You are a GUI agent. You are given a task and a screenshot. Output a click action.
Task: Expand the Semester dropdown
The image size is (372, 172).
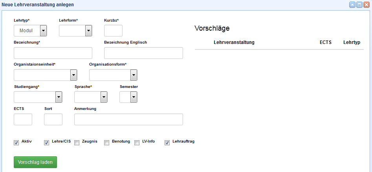pos(128,97)
